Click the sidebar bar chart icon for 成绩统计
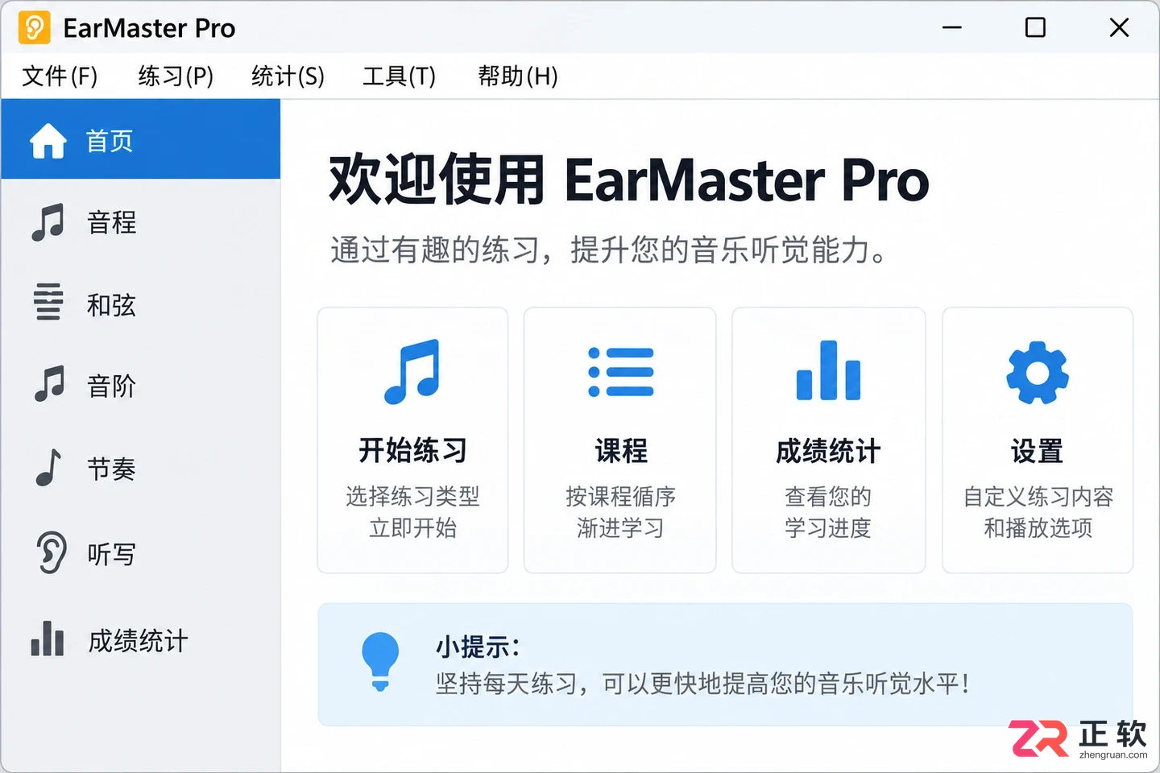This screenshot has width=1160, height=773. pyautogui.click(x=48, y=639)
